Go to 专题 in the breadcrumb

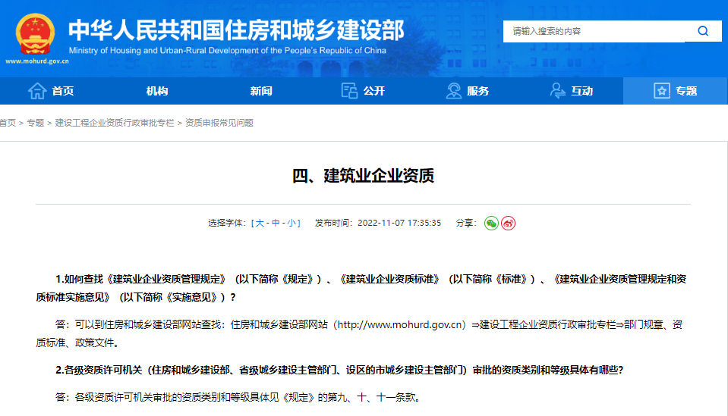coord(35,123)
